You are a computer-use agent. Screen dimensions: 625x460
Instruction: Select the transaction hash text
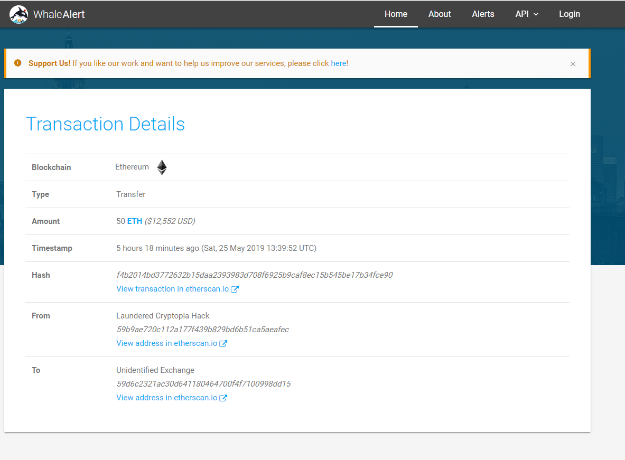click(254, 275)
